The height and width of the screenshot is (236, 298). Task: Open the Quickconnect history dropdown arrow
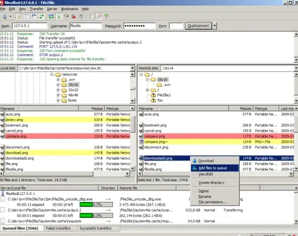[x=214, y=26]
